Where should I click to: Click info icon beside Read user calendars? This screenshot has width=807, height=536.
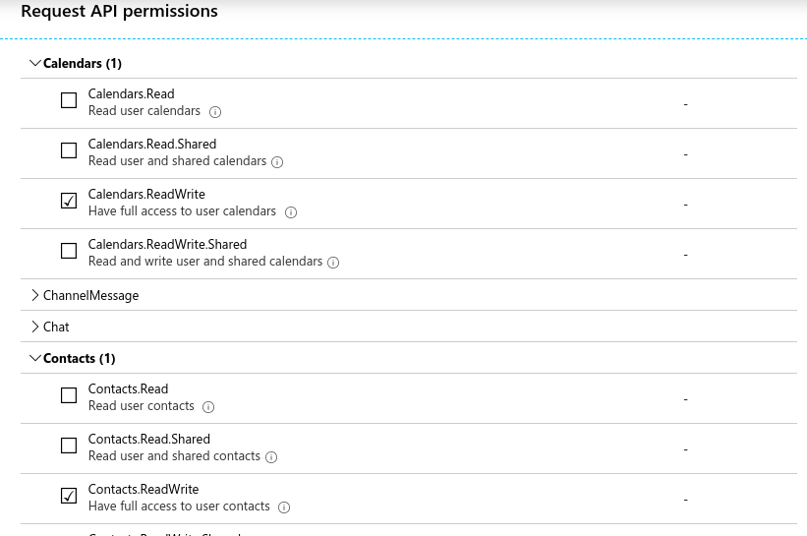[215, 112]
